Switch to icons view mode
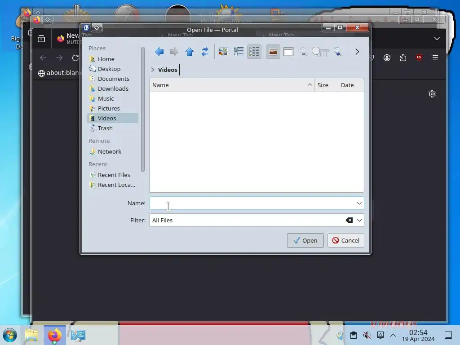 223,52
